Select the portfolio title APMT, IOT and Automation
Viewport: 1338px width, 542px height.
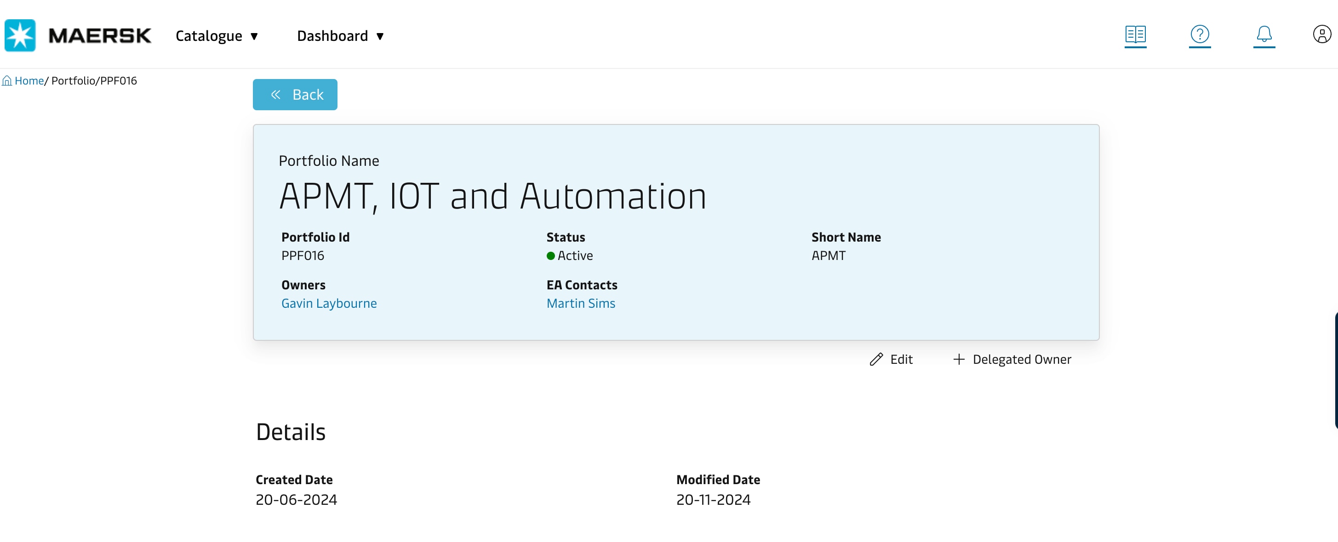(x=493, y=196)
